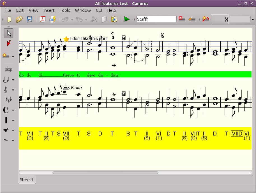Screen dimensions: 256x193
Task: Open a file with folder icon
Action: pyautogui.click(x=19, y=19)
